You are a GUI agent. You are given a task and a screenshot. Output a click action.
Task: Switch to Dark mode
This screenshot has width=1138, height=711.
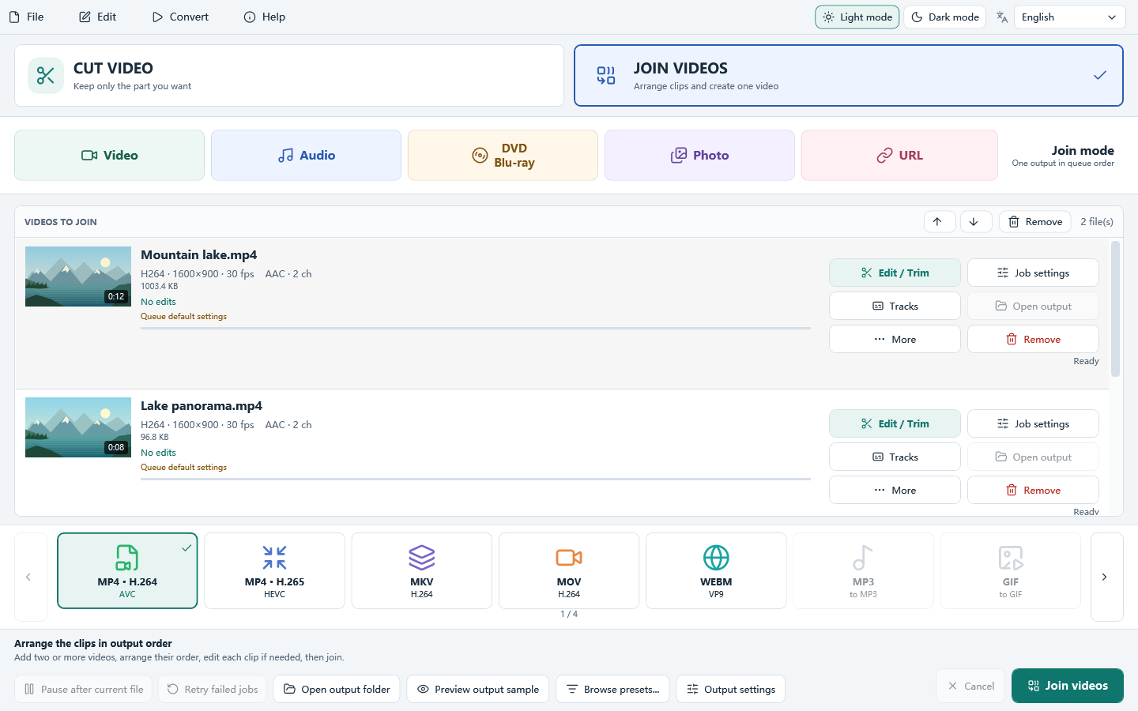[945, 17]
